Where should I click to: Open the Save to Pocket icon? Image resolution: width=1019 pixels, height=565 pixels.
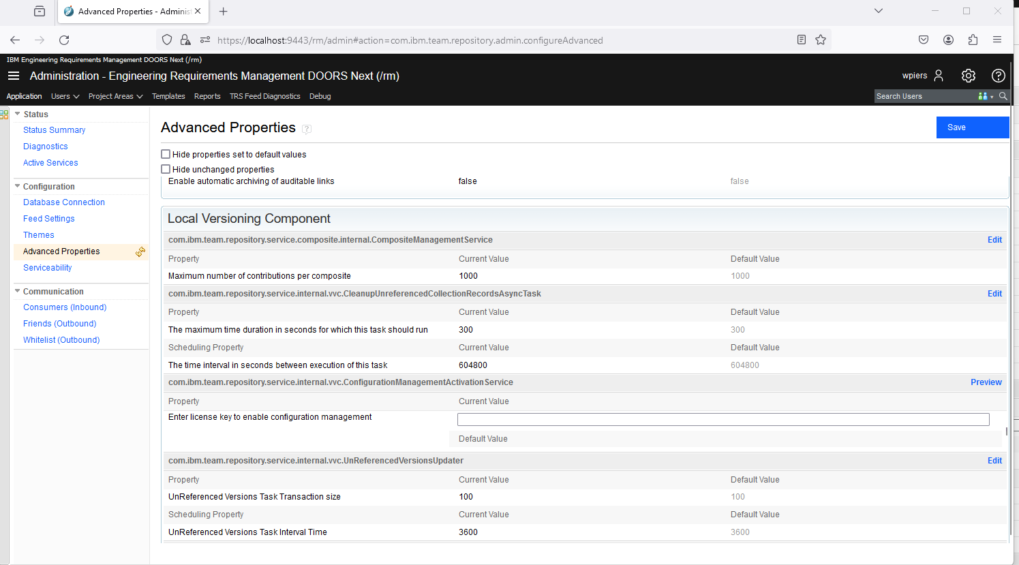(924, 40)
